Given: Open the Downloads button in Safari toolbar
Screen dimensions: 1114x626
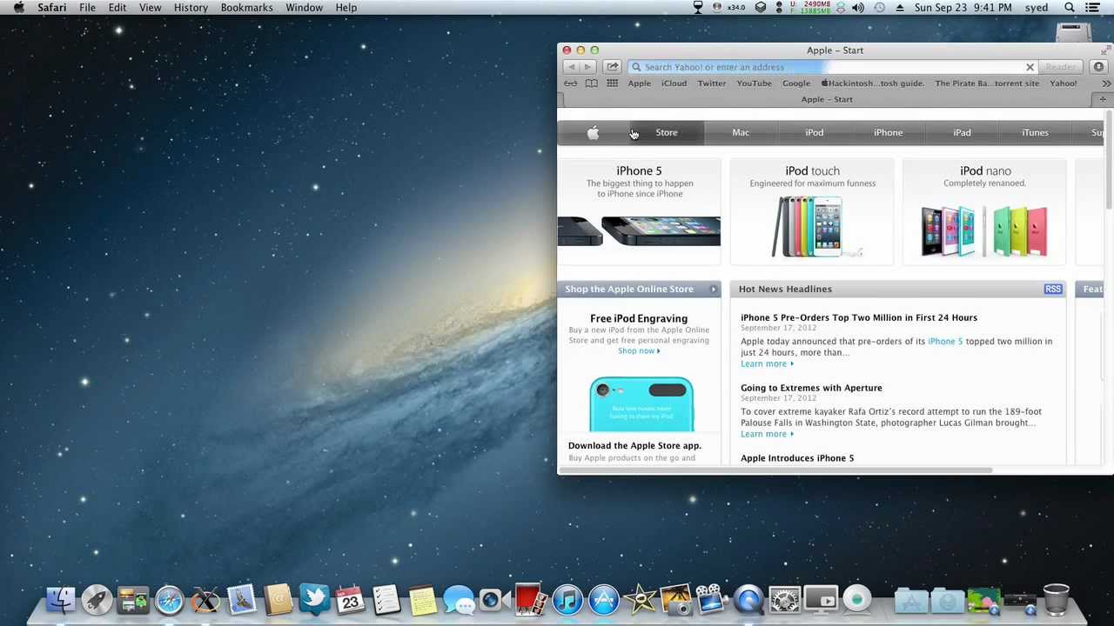Looking at the screenshot, I should tap(1098, 67).
